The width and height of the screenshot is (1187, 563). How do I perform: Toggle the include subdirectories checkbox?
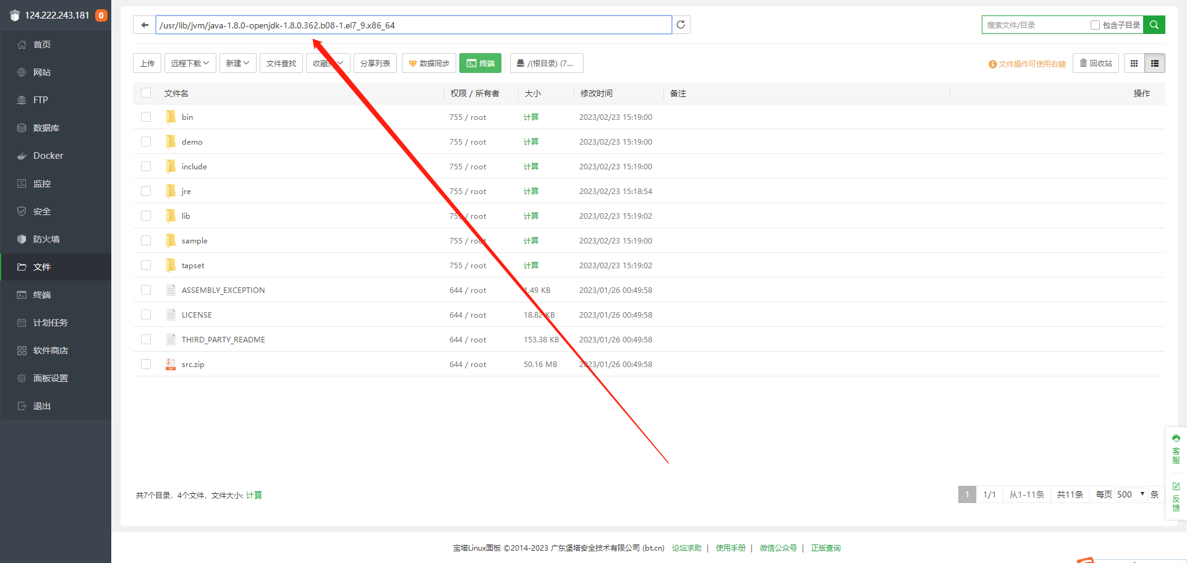pos(1095,25)
